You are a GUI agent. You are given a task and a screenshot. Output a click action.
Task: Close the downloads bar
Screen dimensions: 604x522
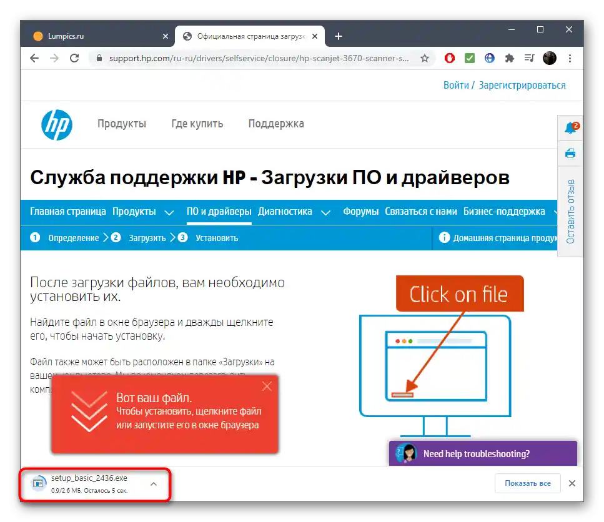(572, 483)
